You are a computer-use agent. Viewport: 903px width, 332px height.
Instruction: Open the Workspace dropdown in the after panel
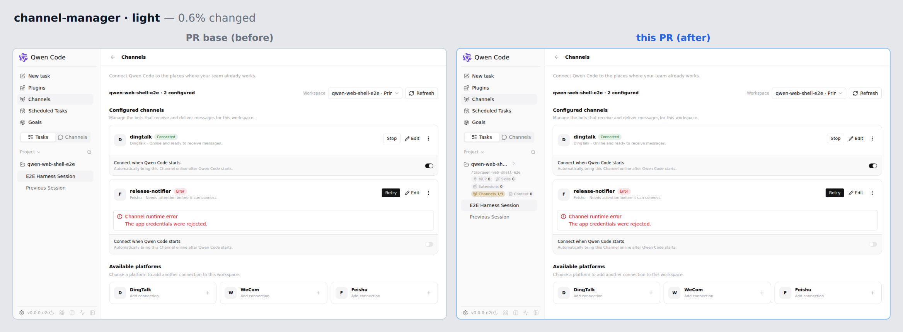pos(809,93)
